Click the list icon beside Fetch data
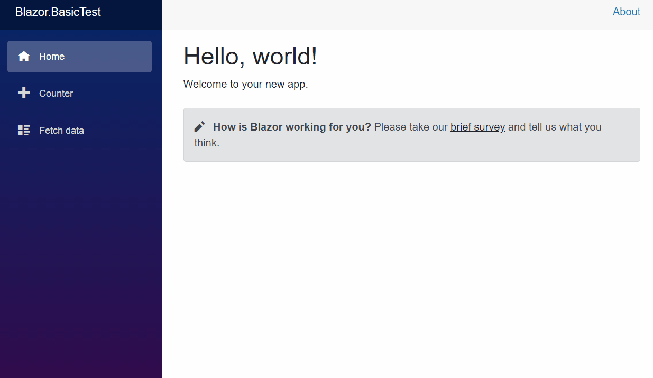The height and width of the screenshot is (378, 653). coord(24,131)
